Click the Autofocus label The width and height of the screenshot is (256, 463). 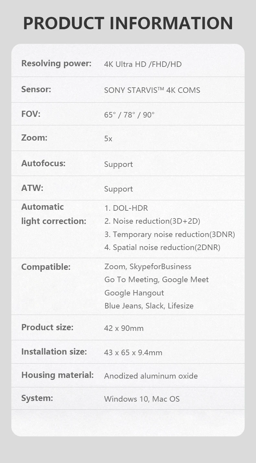43,163
